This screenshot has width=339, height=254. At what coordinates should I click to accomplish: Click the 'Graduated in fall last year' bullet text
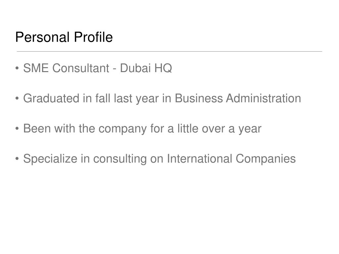pos(162,99)
